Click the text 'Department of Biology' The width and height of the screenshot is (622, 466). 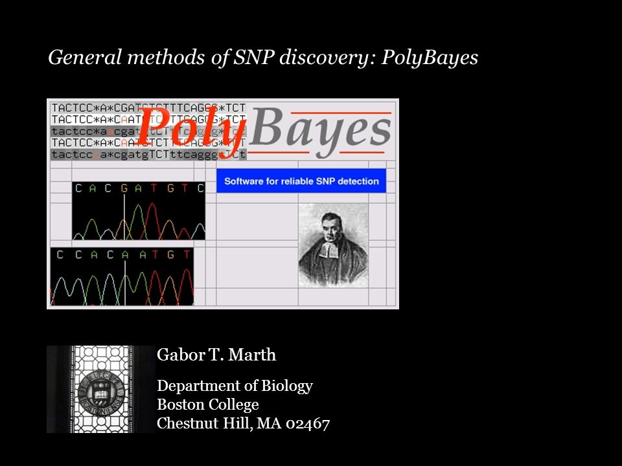pos(235,386)
